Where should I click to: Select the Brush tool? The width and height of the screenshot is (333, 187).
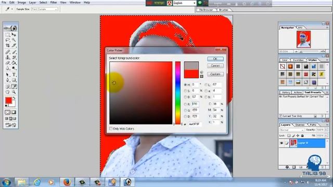[14, 52]
